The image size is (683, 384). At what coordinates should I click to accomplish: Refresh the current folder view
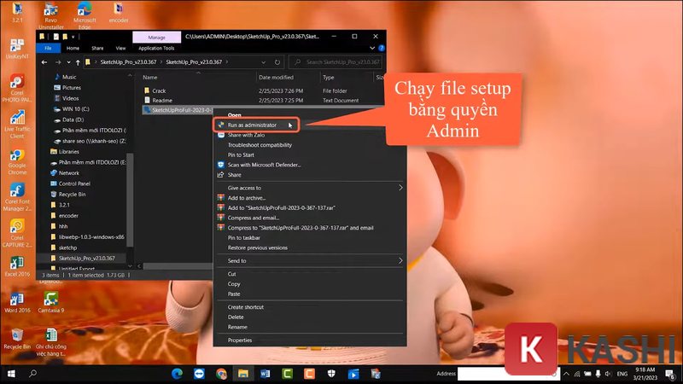(x=277, y=62)
